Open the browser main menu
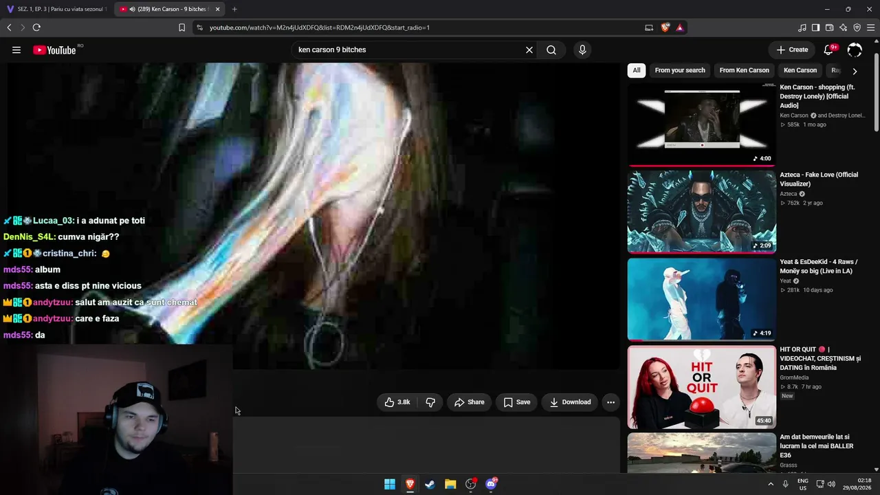The image size is (880, 495). point(871,27)
